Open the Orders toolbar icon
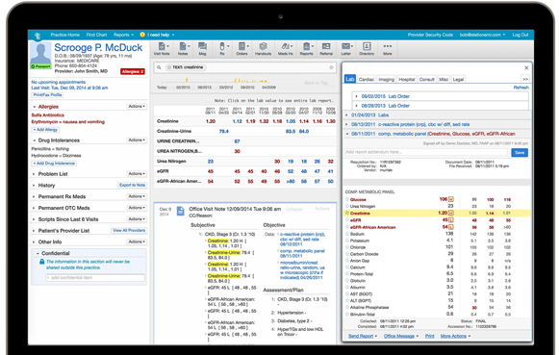Screen dimensions: 559x355 point(241,48)
